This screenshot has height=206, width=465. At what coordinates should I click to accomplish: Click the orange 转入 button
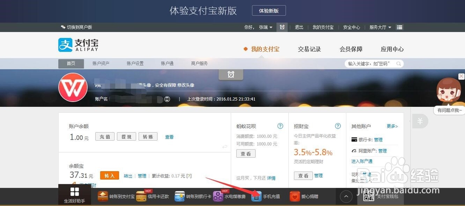(x=109, y=175)
